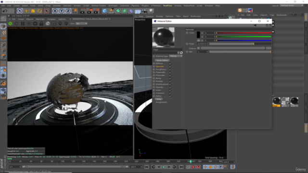Select the Move tool
This screenshot has width=308, height=173.
click(26, 11)
